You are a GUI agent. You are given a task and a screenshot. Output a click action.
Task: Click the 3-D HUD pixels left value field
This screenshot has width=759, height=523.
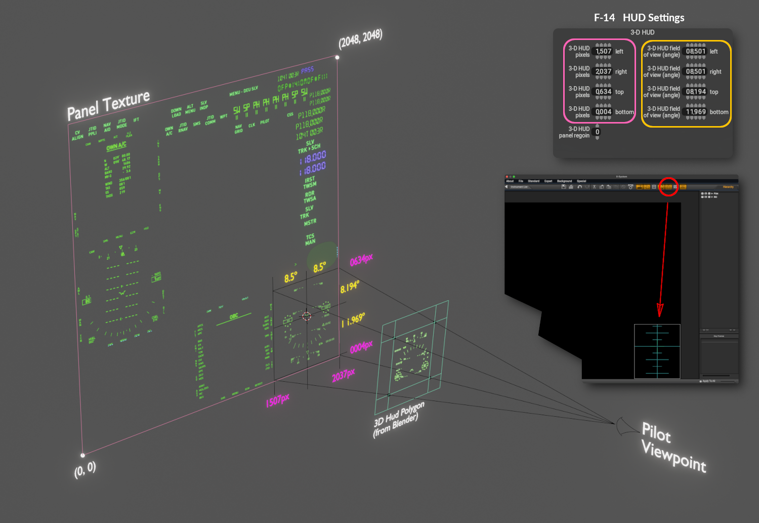tap(603, 51)
